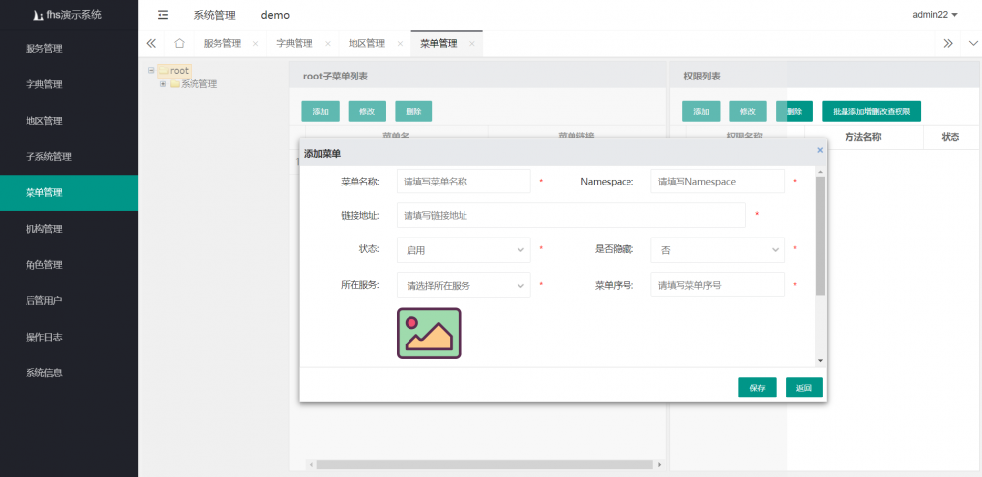Select the root folder in tree
The height and width of the screenshot is (477, 982).
174,71
